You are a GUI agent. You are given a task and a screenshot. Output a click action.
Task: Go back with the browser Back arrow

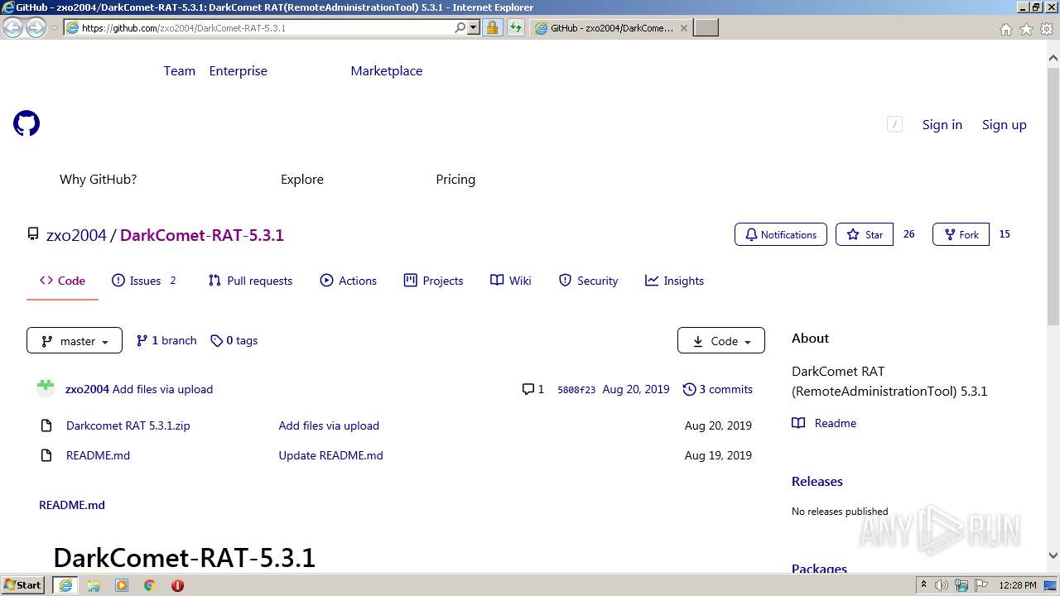point(13,28)
